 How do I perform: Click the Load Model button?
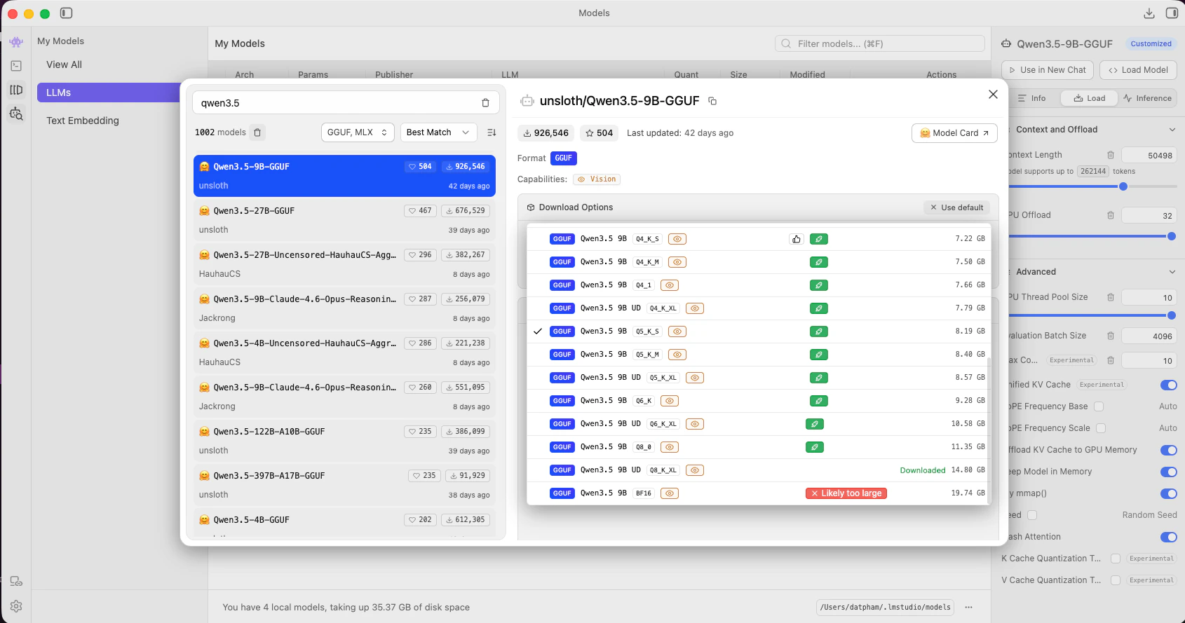click(x=1138, y=70)
